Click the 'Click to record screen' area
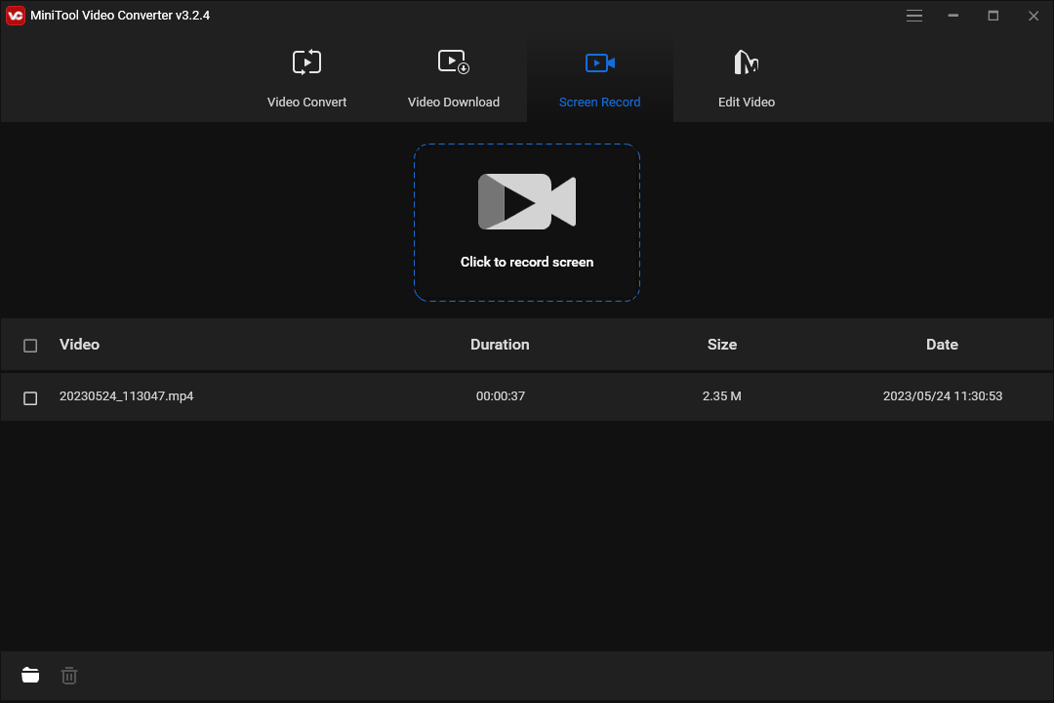This screenshot has width=1054, height=703. click(x=526, y=262)
